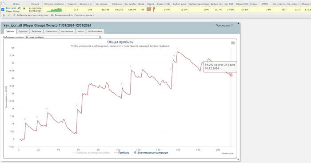Image resolution: width=311 pixels, height=163 pixels.
Task: Click the value 29% in the row
Action: pos(206,9)
